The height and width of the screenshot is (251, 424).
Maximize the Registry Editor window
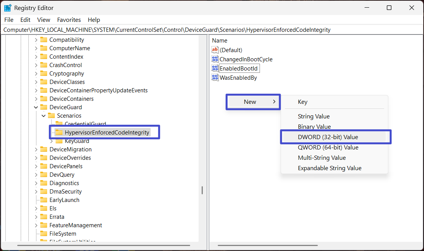point(389,8)
